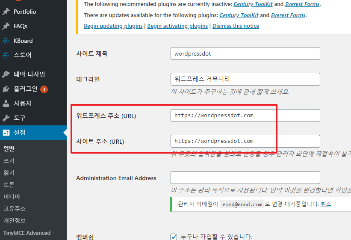The width and height of the screenshot is (351, 240).
Task: Click the 사이트 제목 input field
Action: pos(245,53)
